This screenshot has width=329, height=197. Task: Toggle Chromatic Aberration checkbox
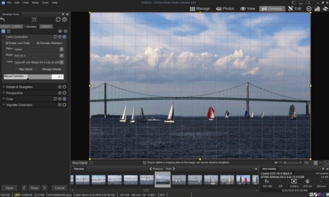click(x=38, y=43)
